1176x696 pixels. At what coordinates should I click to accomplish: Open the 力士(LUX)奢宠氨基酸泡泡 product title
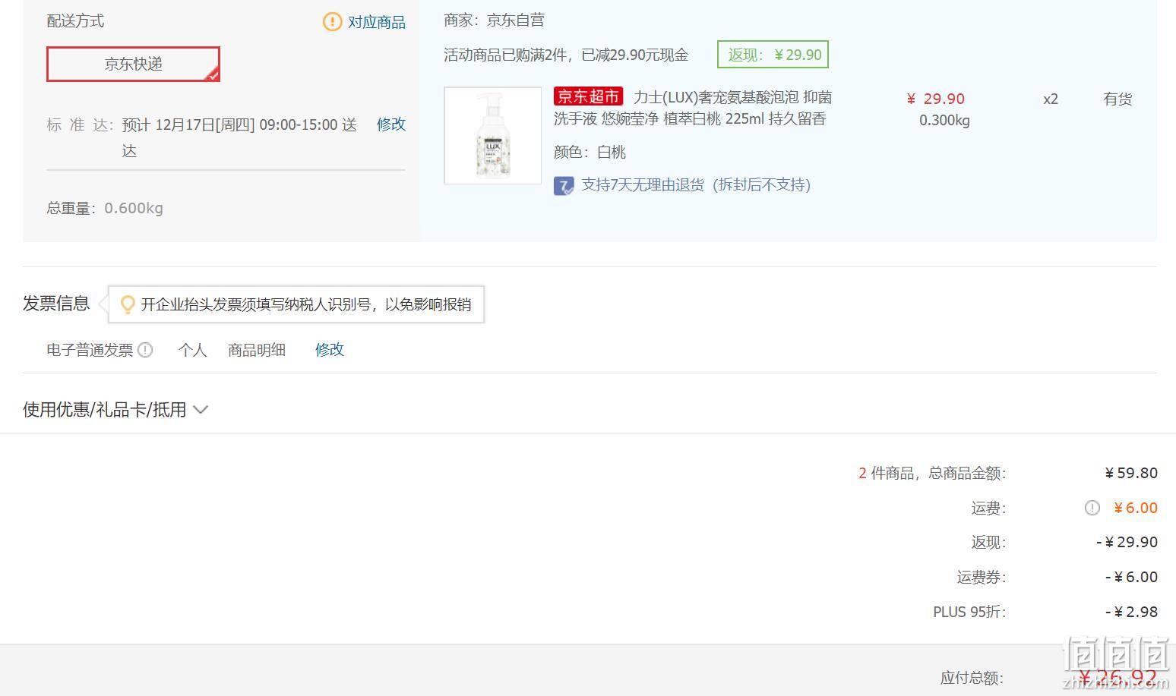click(x=693, y=108)
